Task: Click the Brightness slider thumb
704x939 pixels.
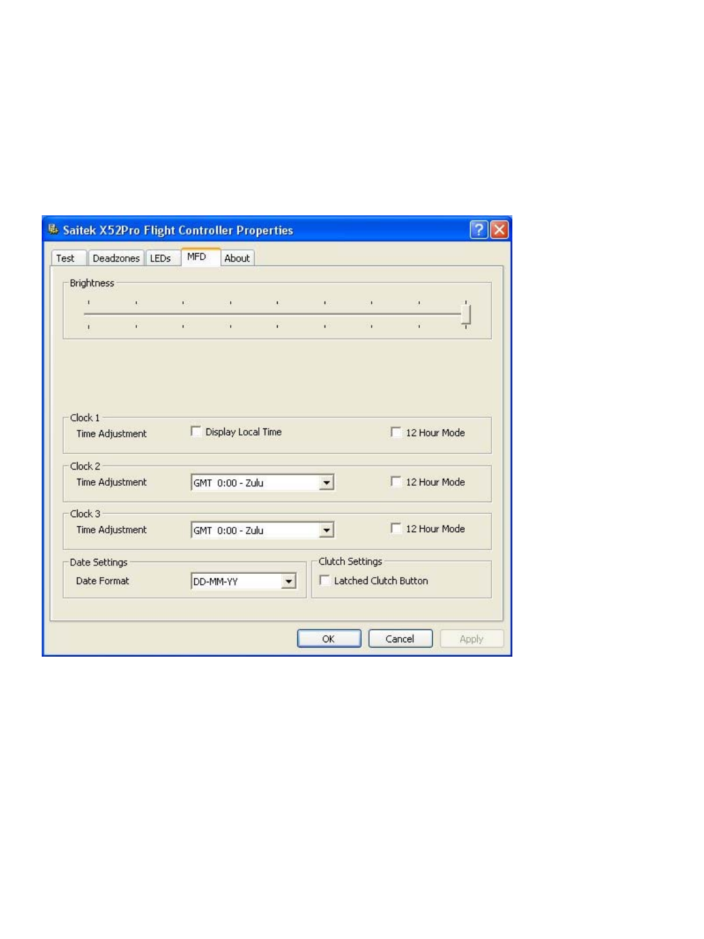Action: tap(466, 314)
